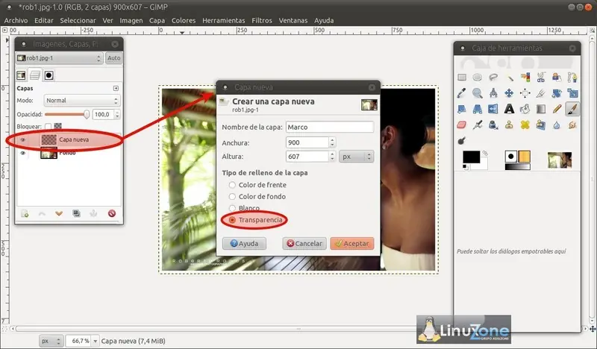Select the Perspective tool
Viewport: 597px width, 349px height.
point(478,109)
